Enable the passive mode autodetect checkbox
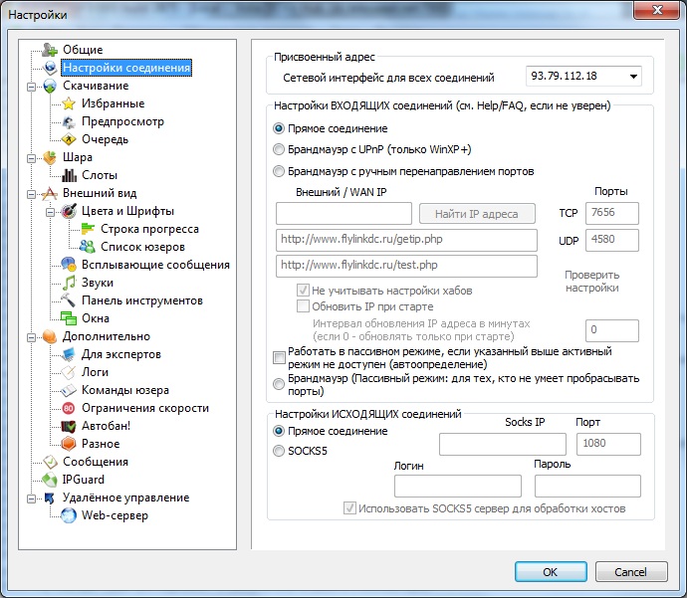687x598 pixels. (279, 357)
